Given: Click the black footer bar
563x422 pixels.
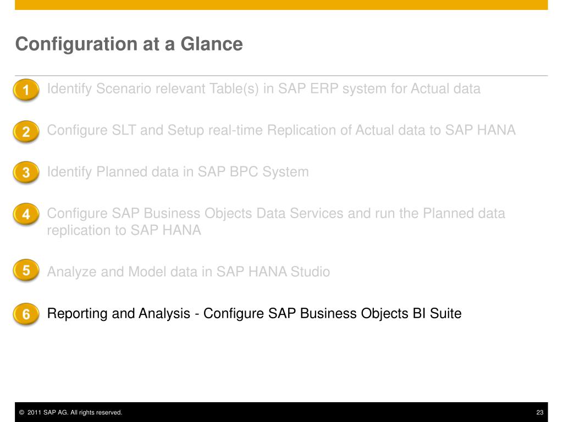Looking at the screenshot, I should point(281,412).
